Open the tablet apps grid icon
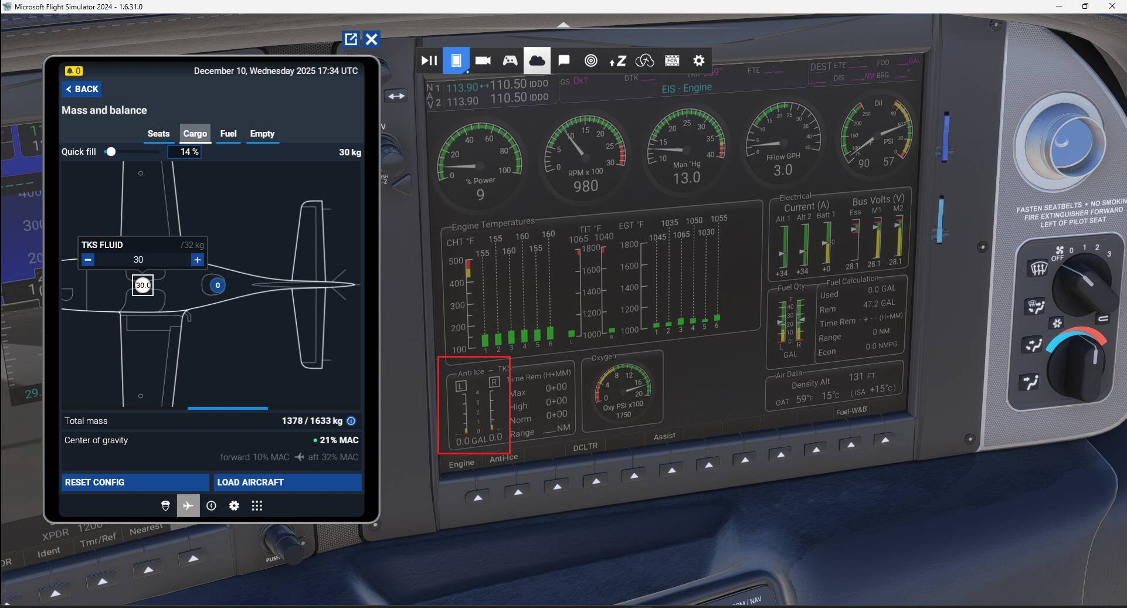This screenshot has height=608, width=1127. tap(257, 505)
